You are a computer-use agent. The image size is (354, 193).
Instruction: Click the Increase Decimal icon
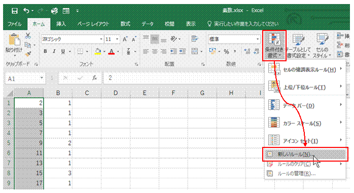click(247, 52)
